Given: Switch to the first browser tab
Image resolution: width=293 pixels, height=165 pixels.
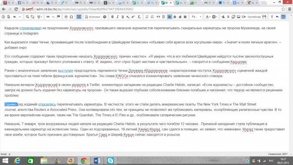Looking at the screenshot, I should point(8,3).
